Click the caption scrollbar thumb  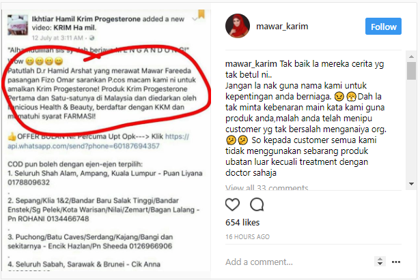click(x=411, y=71)
